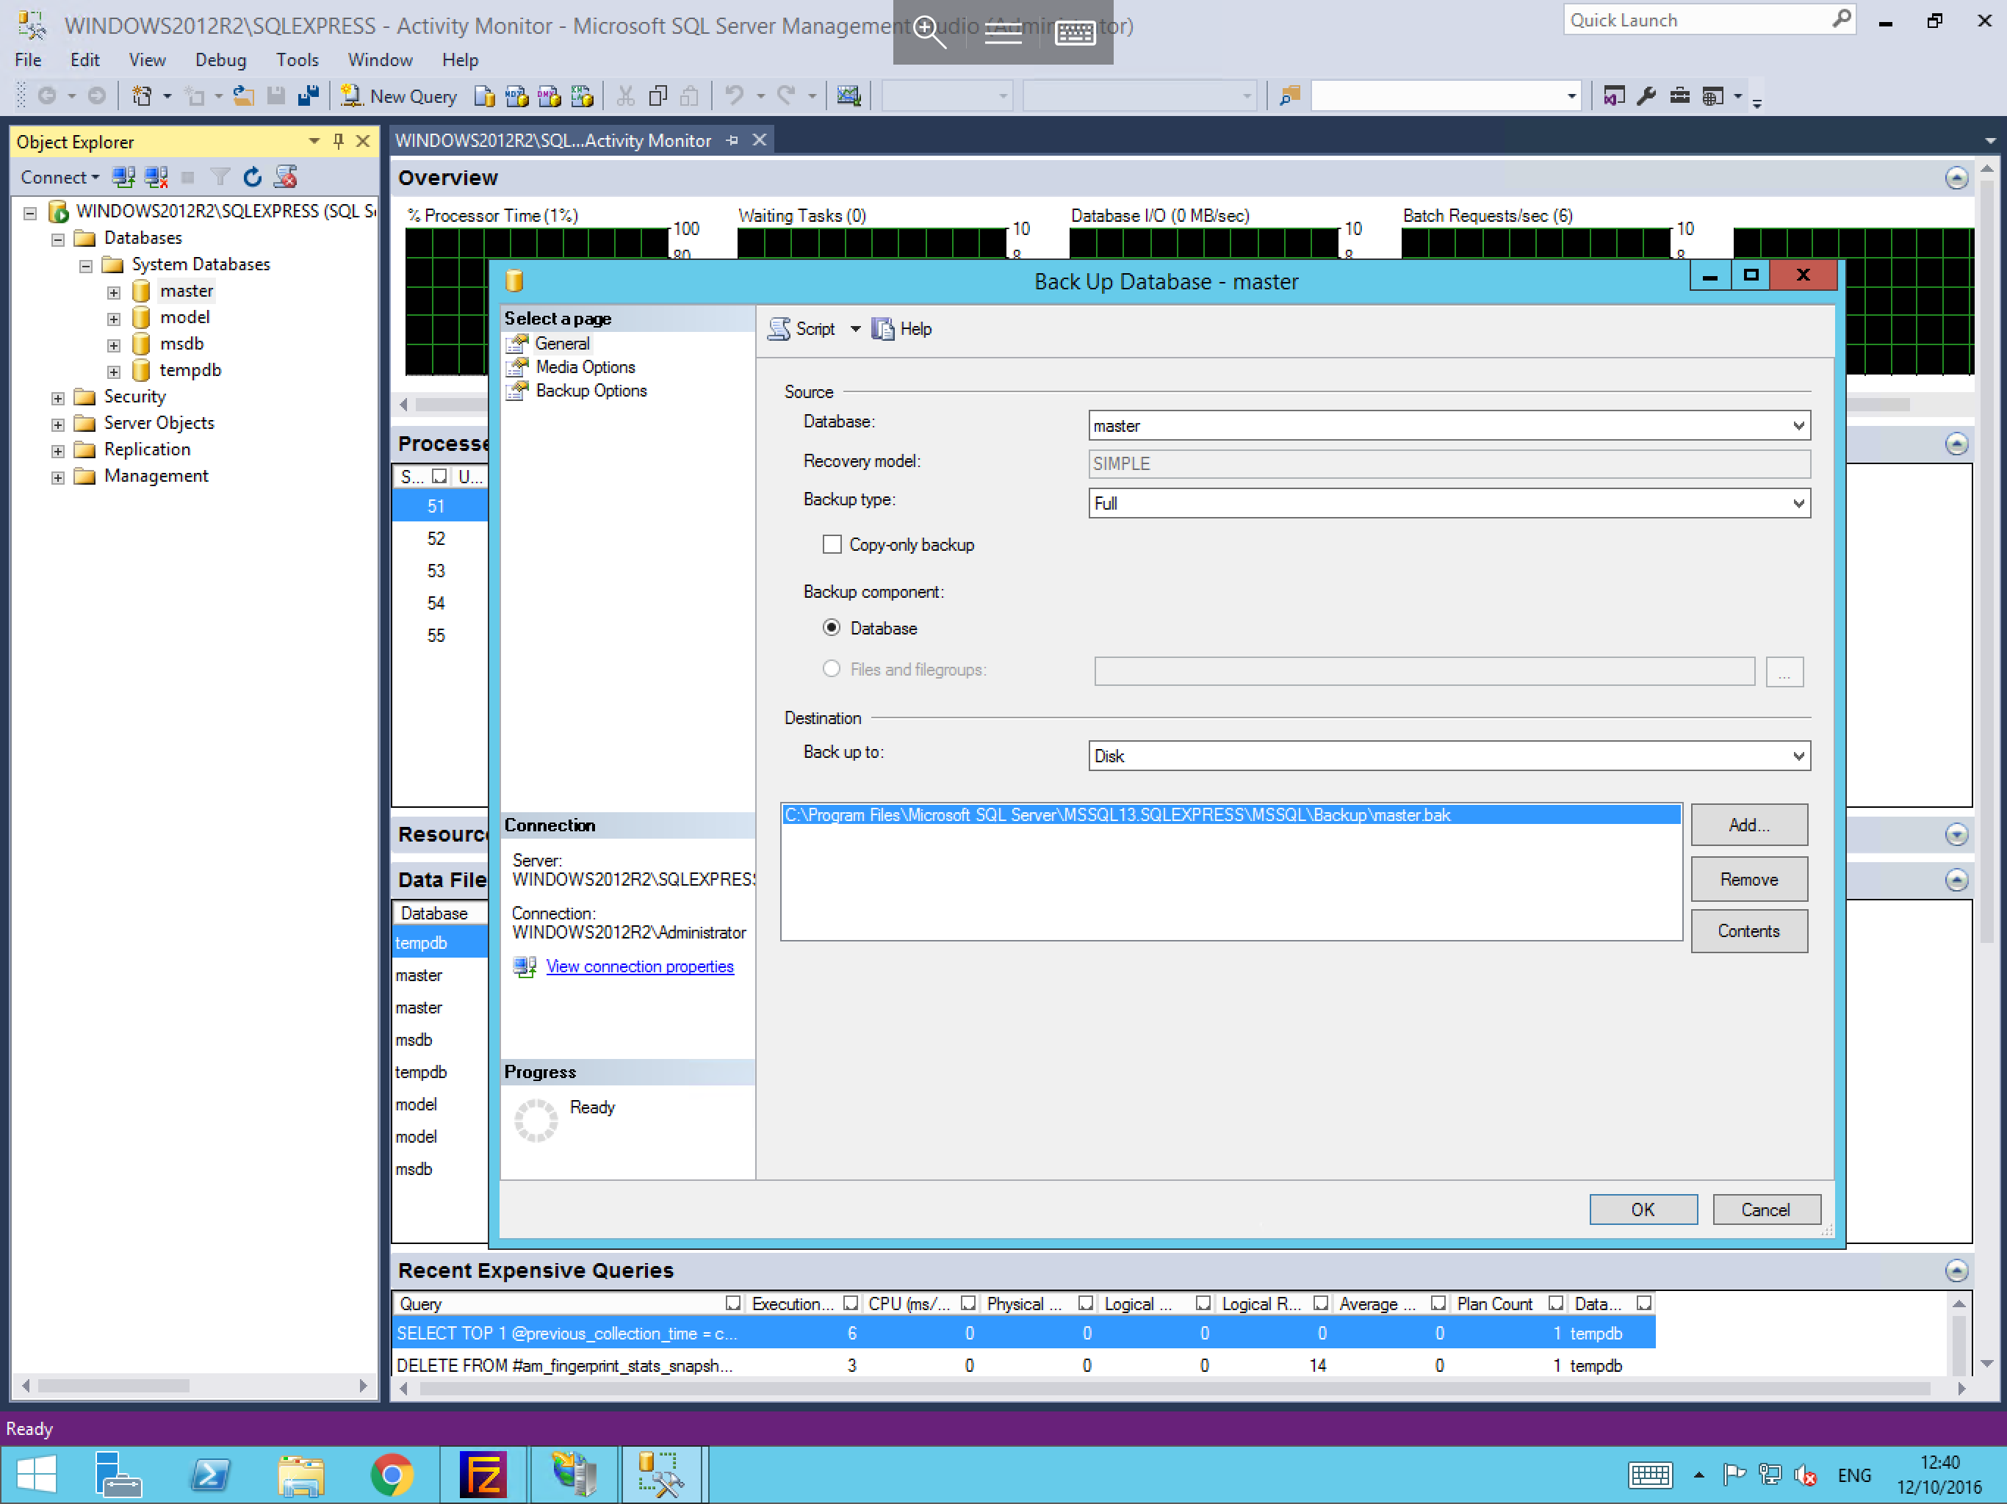Expand the master database node
The image size is (2007, 1504).
(113, 292)
